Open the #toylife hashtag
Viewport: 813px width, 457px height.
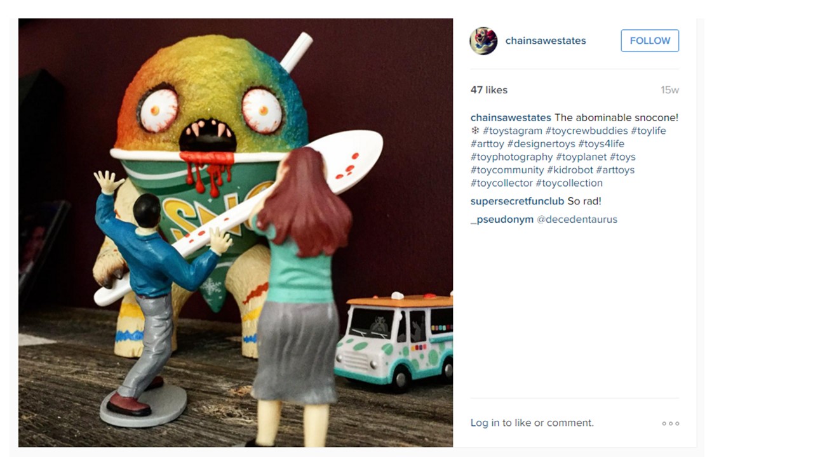648,131
